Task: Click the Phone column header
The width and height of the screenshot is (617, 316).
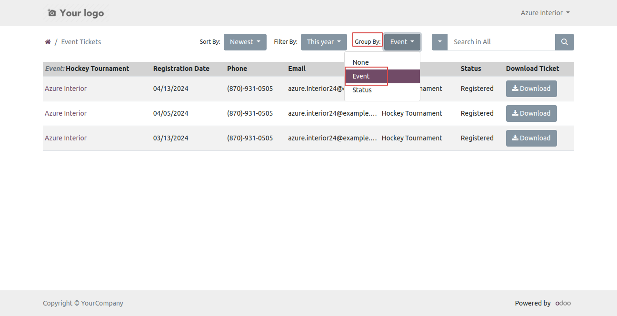Action: (x=237, y=69)
